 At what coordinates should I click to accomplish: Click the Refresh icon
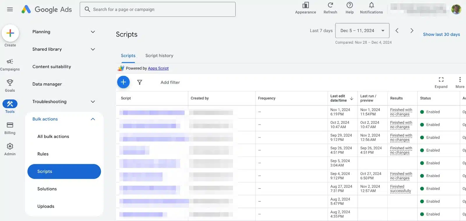(x=330, y=8)
